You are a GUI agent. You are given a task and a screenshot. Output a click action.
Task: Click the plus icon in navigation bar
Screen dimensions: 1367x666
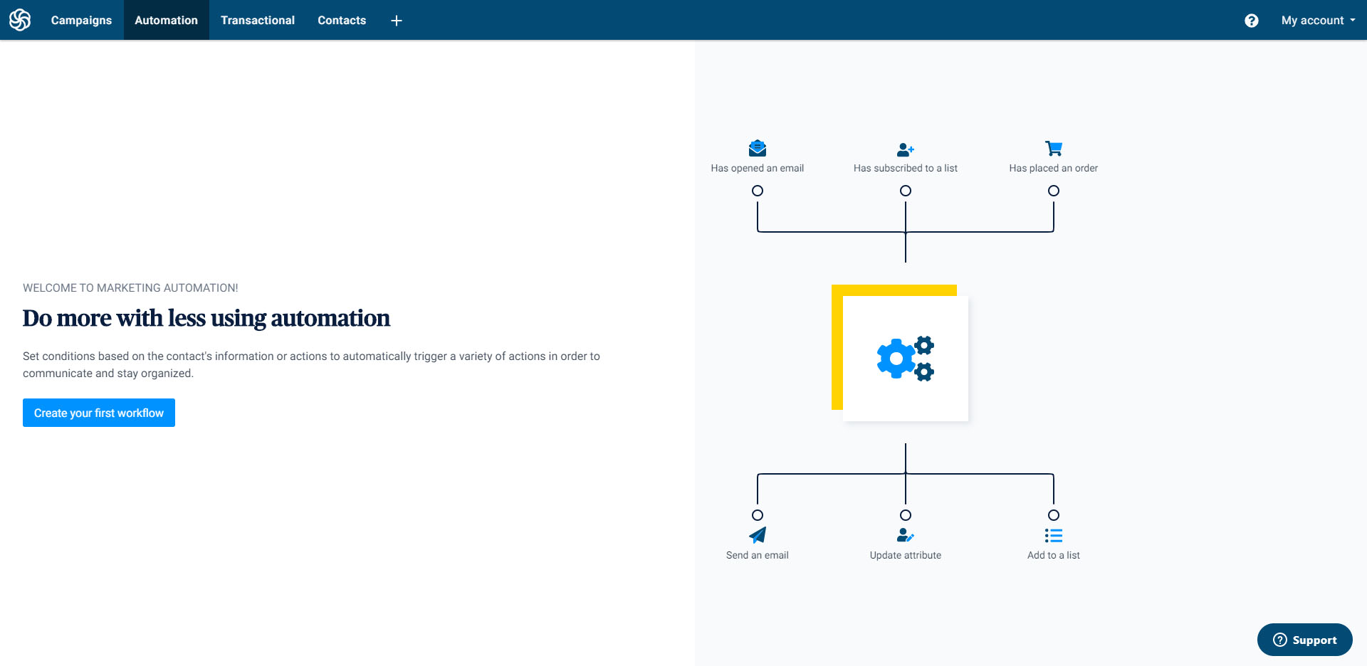pos(397,21)
